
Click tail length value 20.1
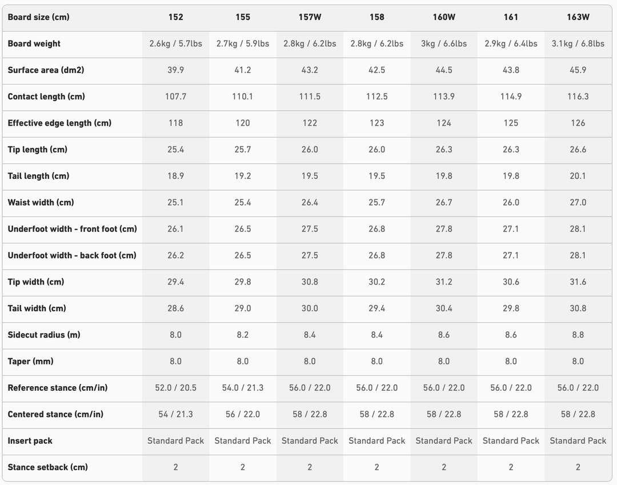tap(578, 176)
